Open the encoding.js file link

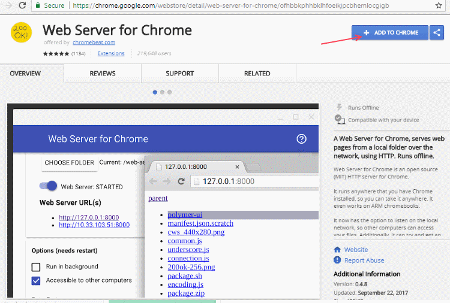(x=185, y=284)
